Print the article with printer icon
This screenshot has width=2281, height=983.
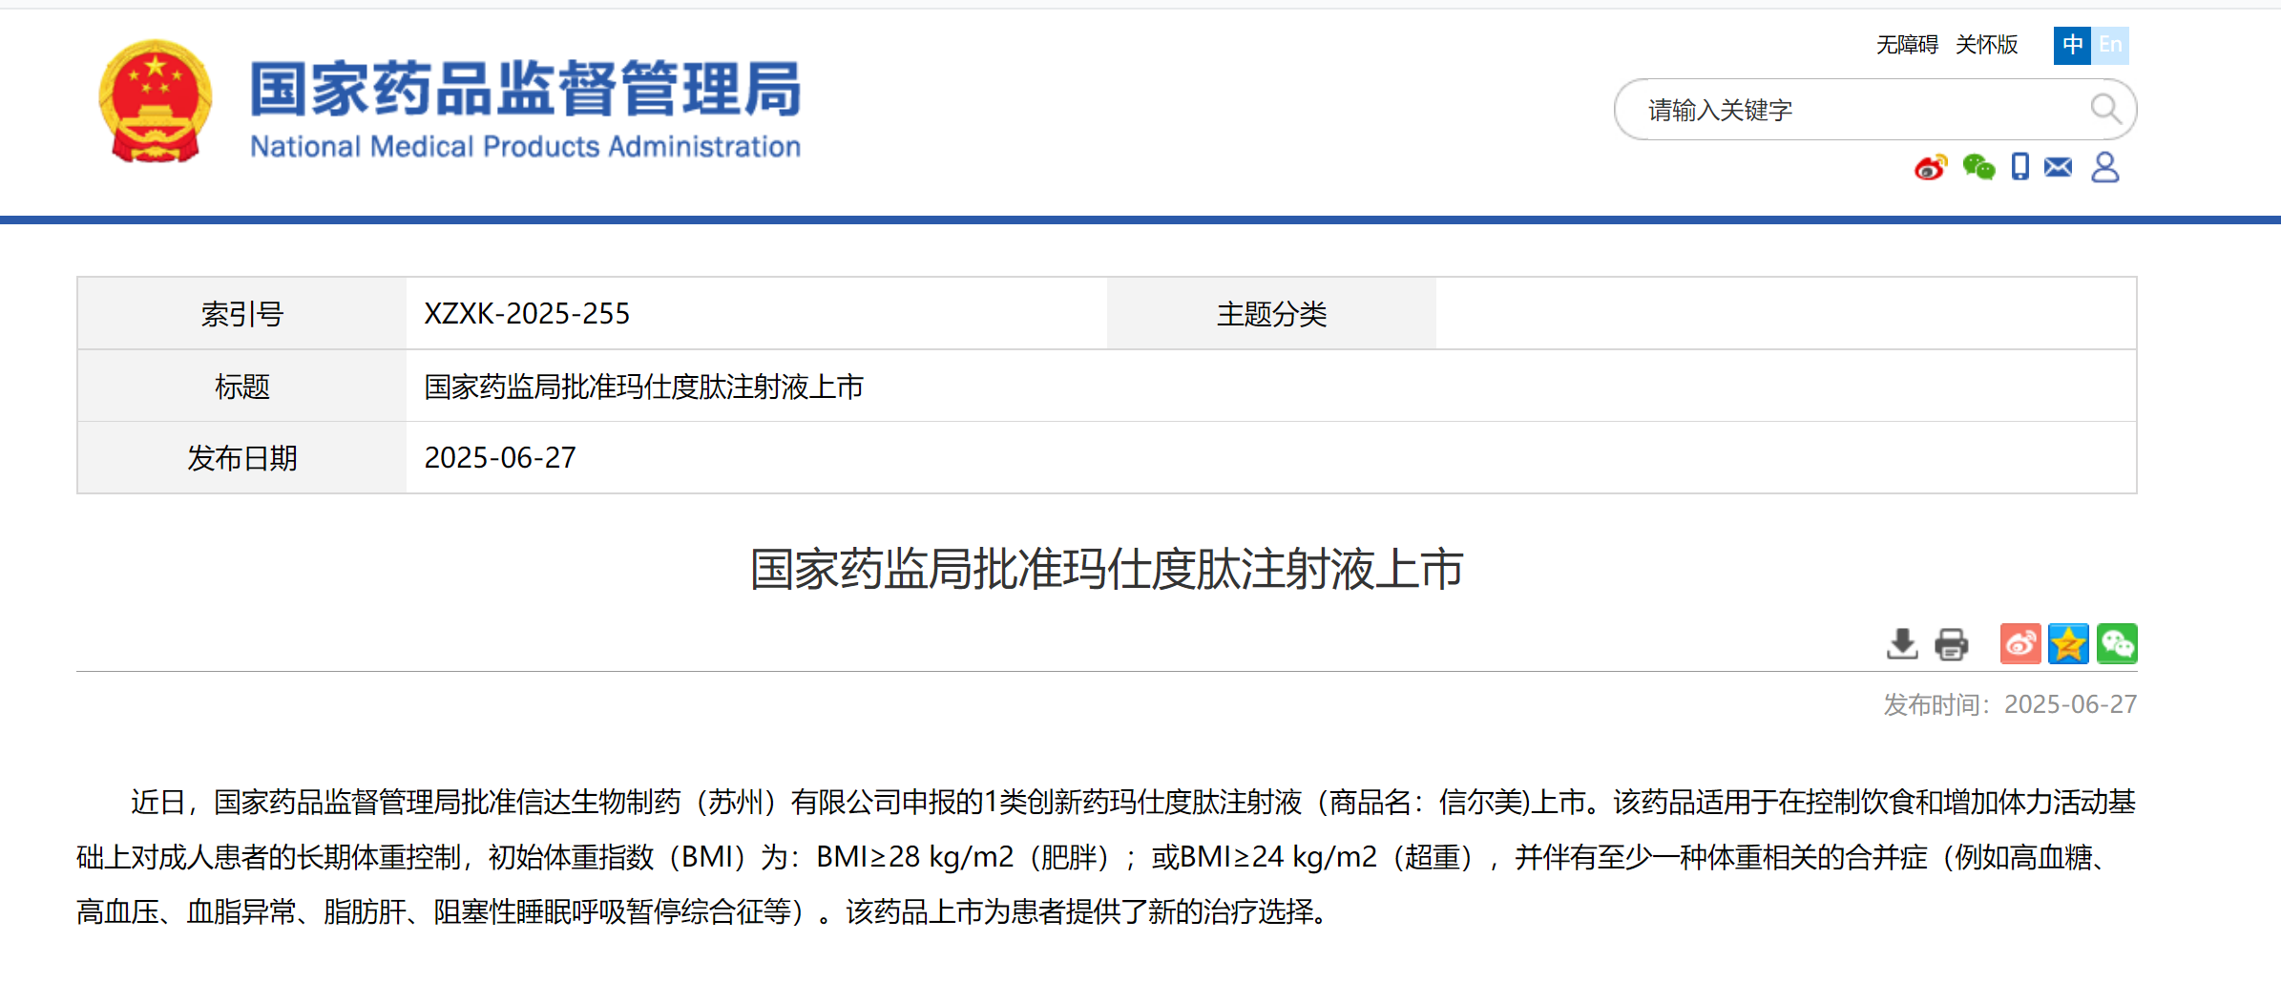point(1951,644)
